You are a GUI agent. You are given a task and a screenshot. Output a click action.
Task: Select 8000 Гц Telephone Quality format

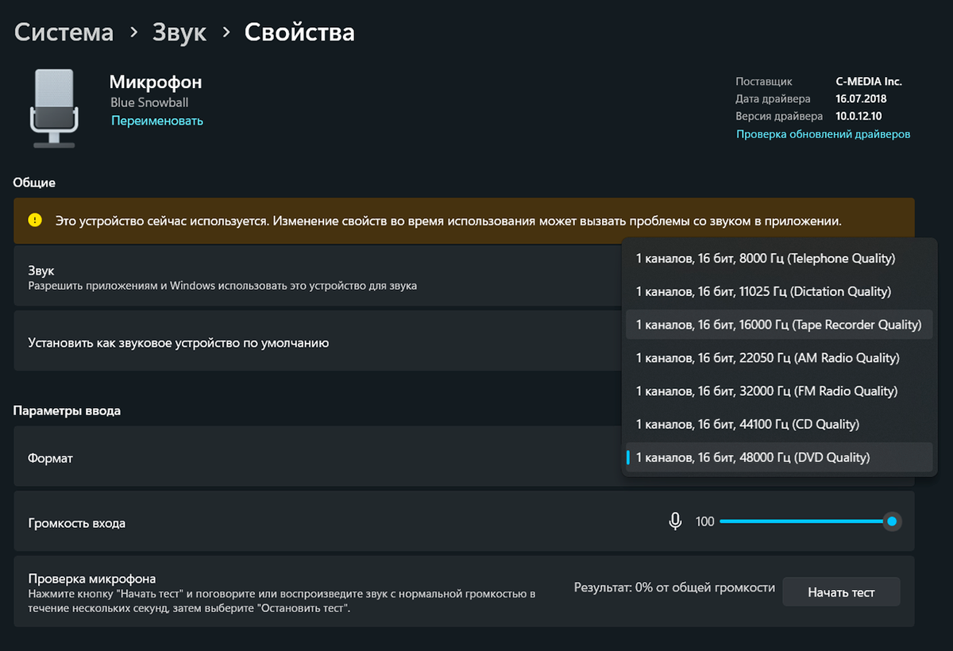click(766, 259)
